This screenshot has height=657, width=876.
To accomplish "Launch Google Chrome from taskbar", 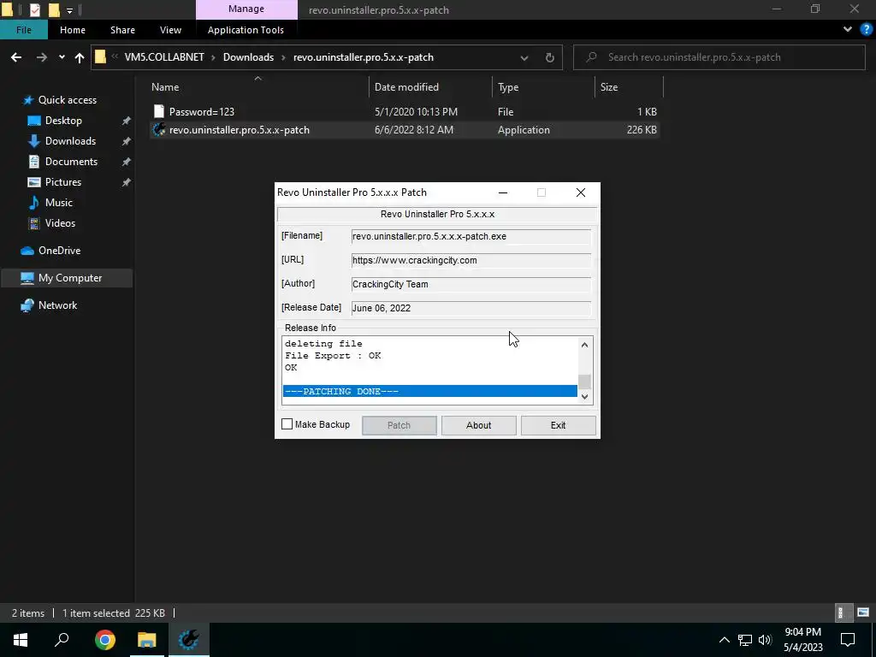I will click(x=104, y=640).
